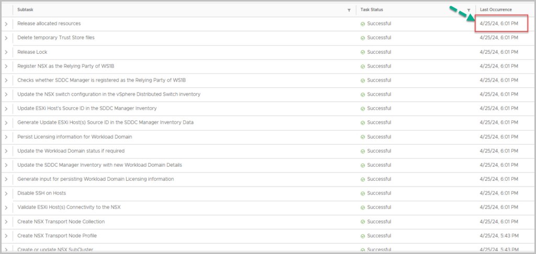Click success icon for Persist Licensing information row
Screen dimensions: 536x254
[363, 137]
